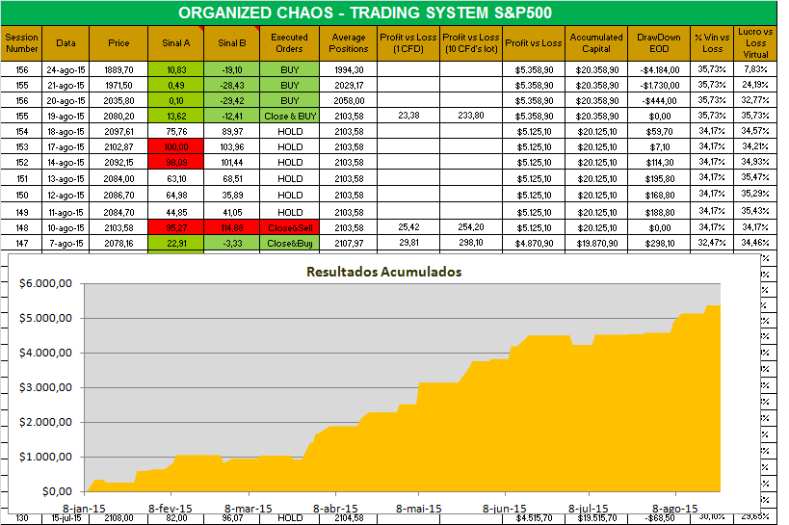Click the Executed Orders header

point(289,43)
